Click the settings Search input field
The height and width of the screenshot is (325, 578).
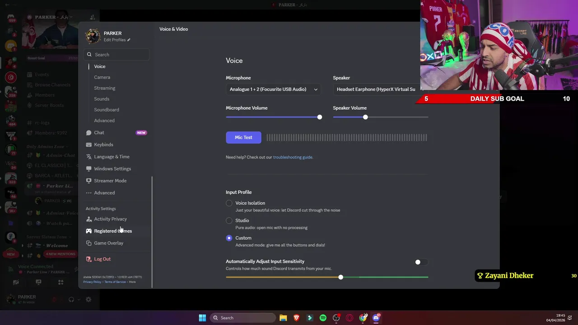pyautogui.click(x=117, y=55)
